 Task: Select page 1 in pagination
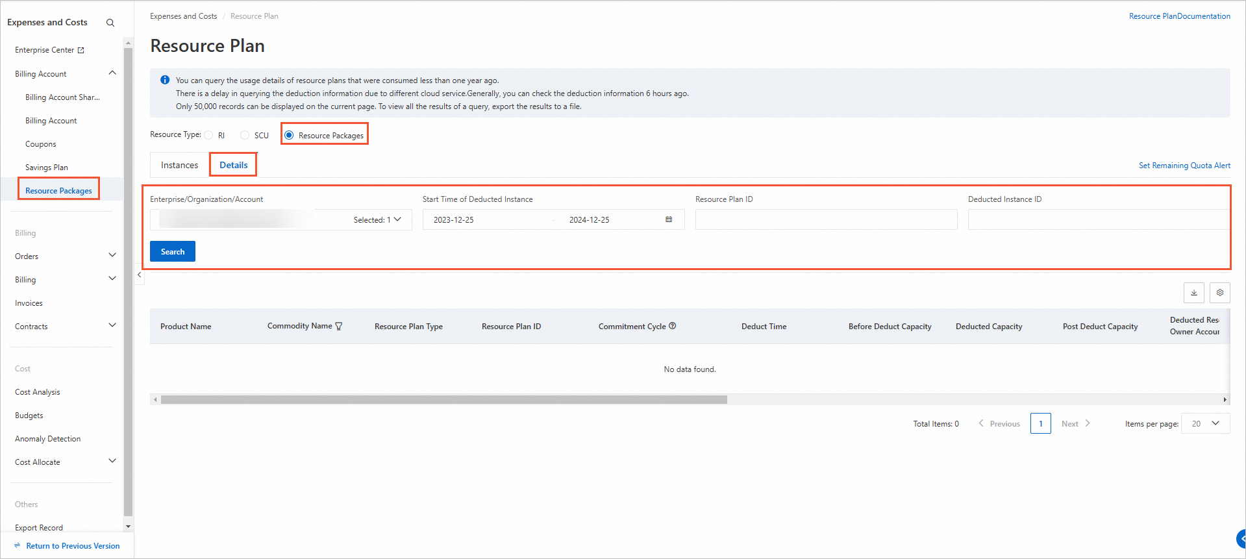tap(1041, 423)
